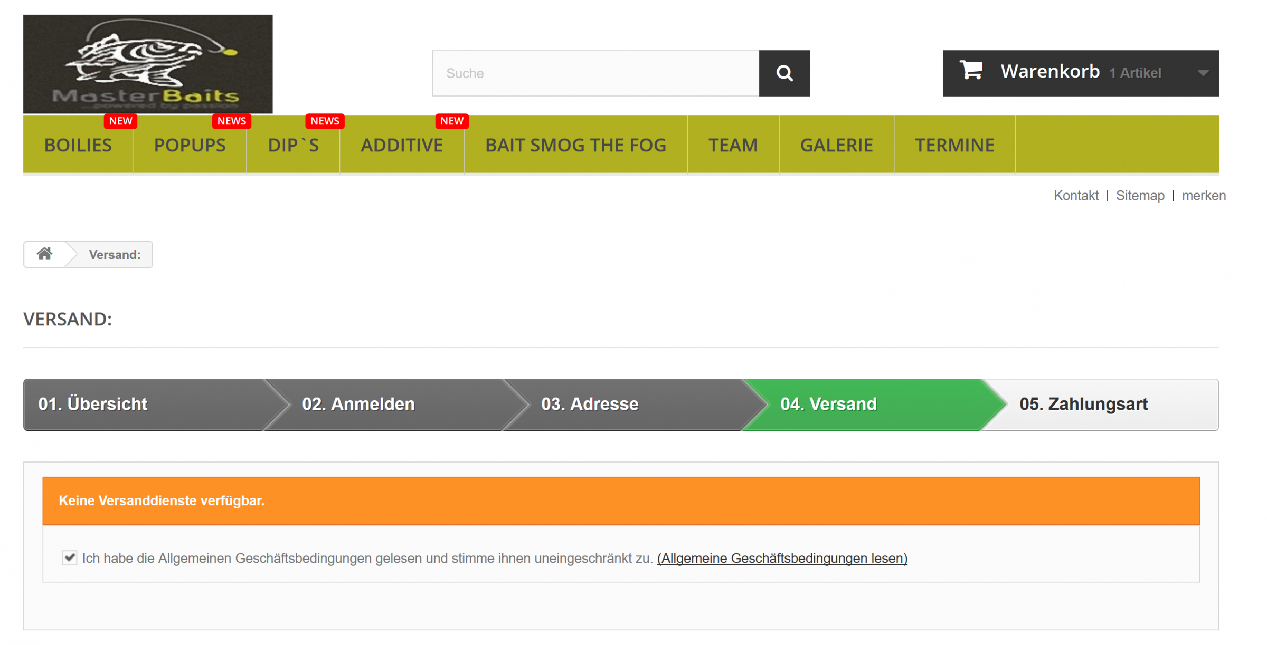Return to step 03. Adresse
The image size is (1267, 645).
tap(590, 405)
